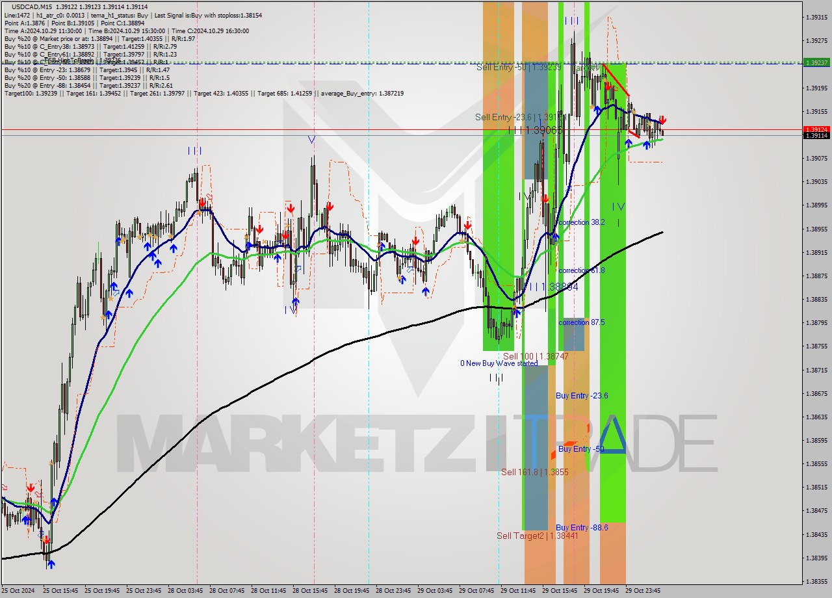Click the 1.39275 price axis value
Viewport: 832px width, 598px height.
(817, 40)
